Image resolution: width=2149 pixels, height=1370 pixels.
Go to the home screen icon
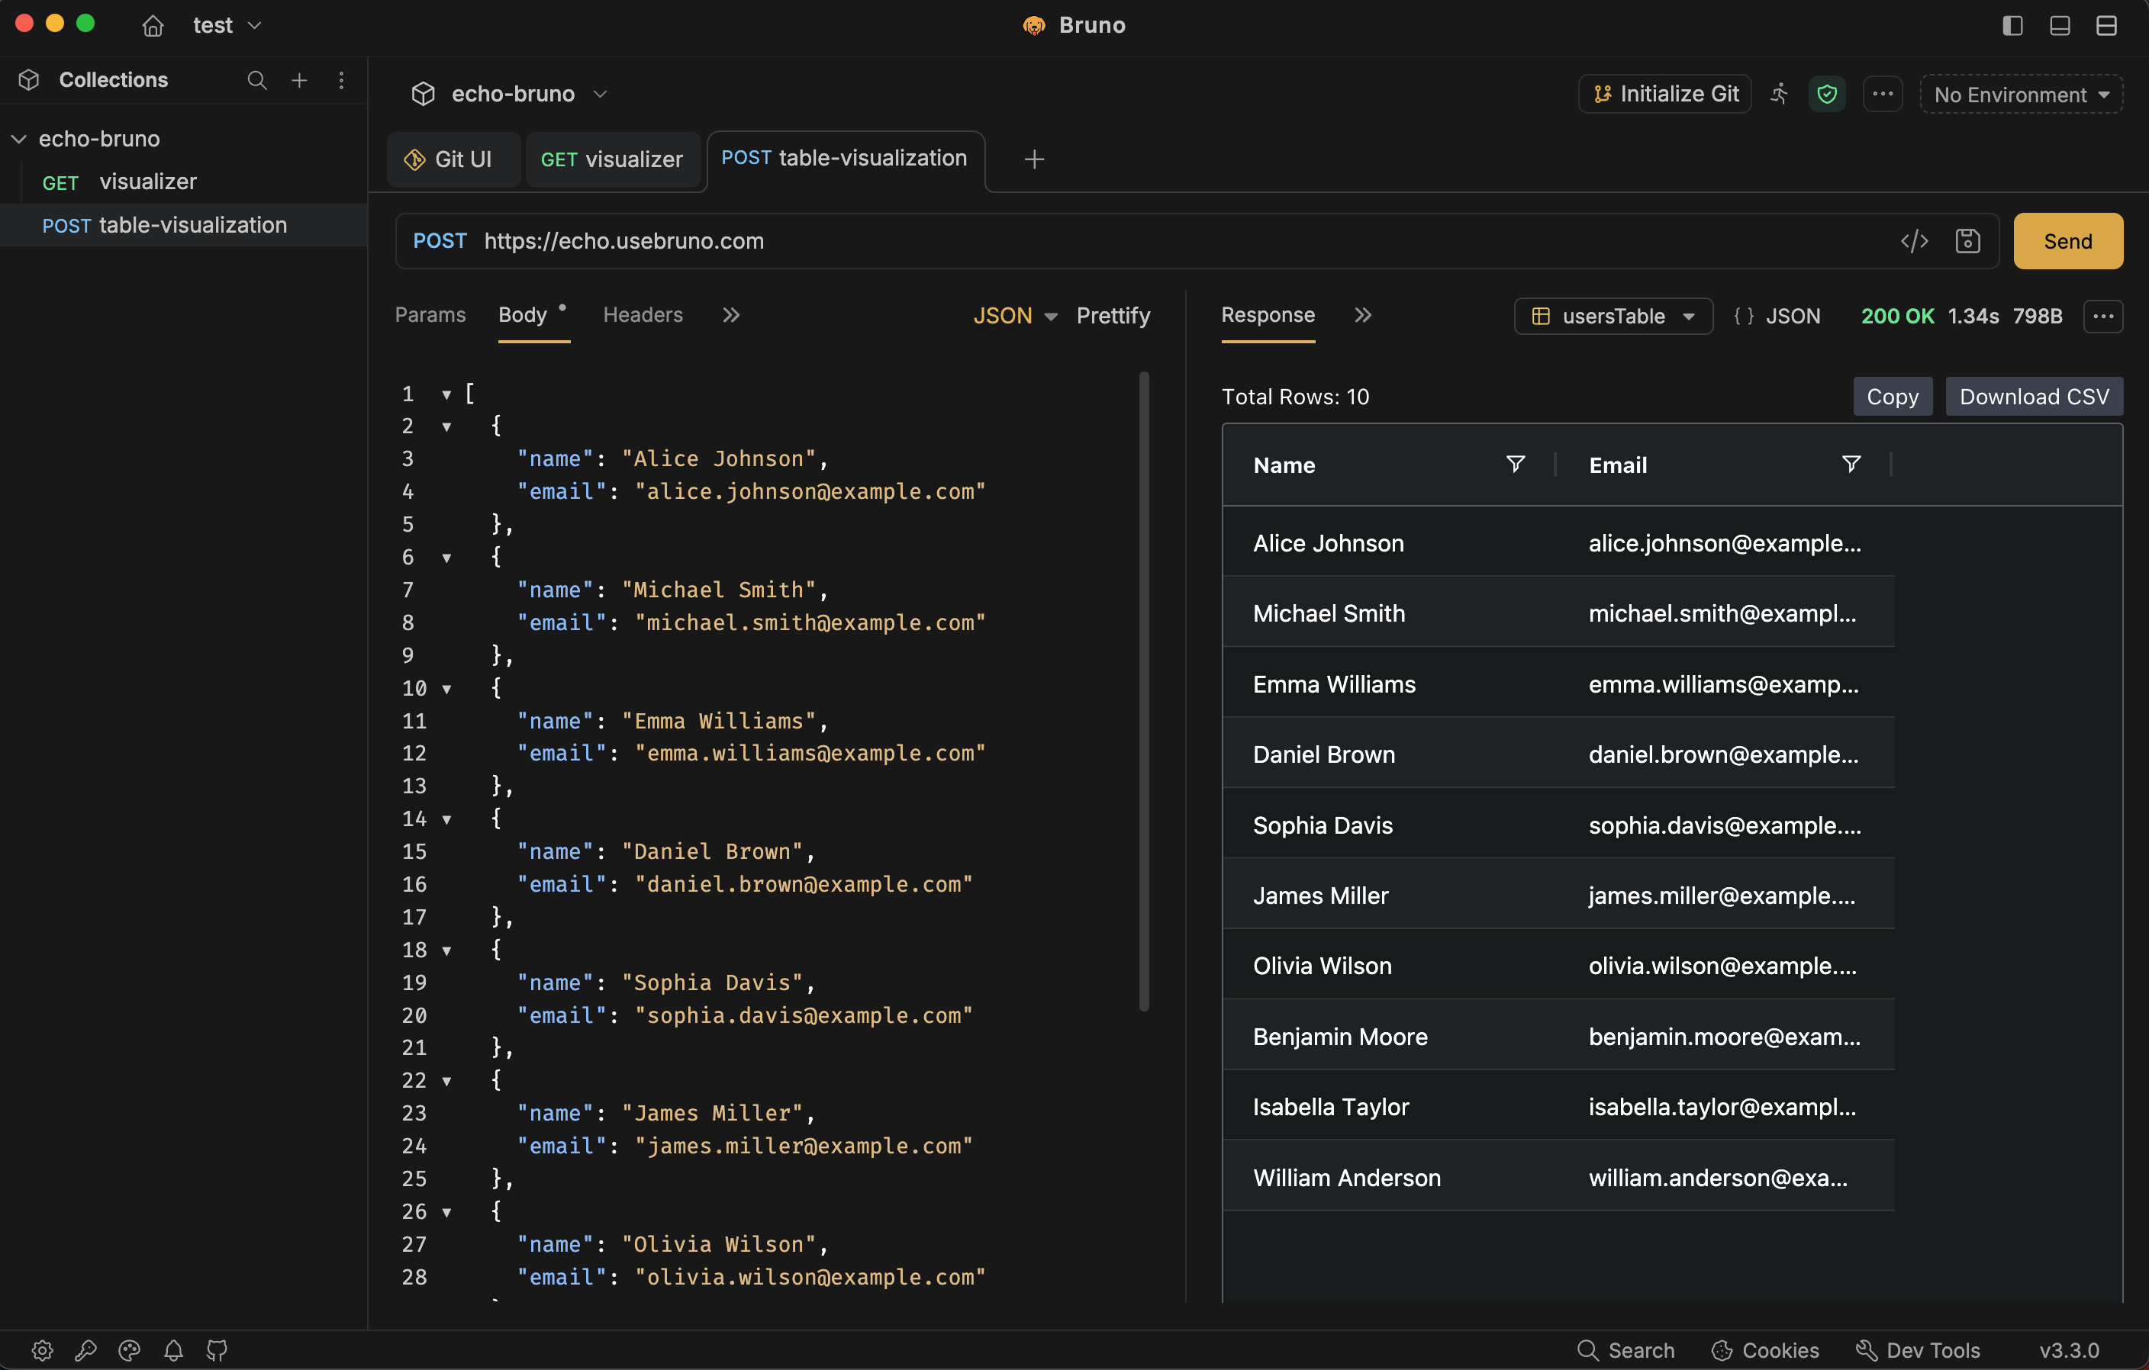pos(153,26)
